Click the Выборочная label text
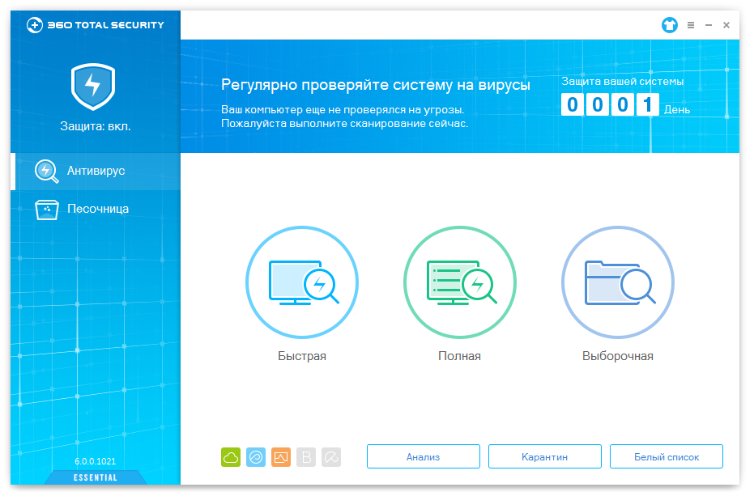 point(618,356)
